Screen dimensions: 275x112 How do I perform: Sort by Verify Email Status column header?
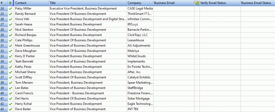pyautogui.click(x=220, y=3)
